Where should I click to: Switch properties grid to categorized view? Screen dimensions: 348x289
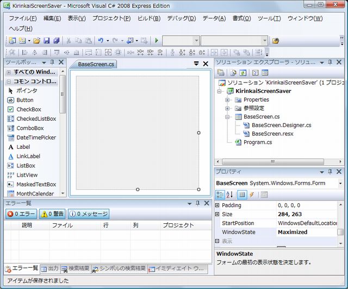point(220,194)
